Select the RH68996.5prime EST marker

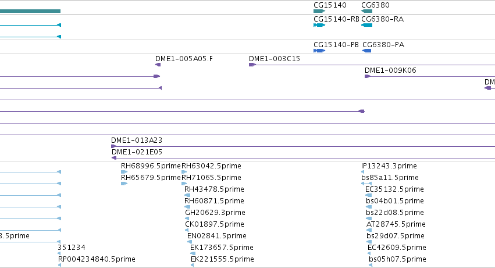coord(124,172)
